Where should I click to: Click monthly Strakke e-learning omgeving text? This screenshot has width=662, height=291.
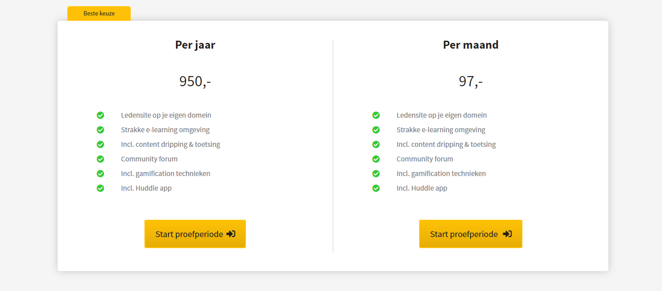click(441, 130)
